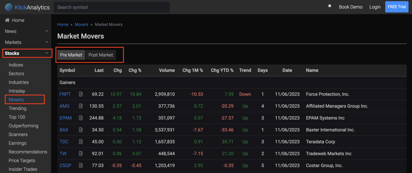412x173 pixels.
Task: Open the document icon beside EPAM
Action: tap(81, 118)
